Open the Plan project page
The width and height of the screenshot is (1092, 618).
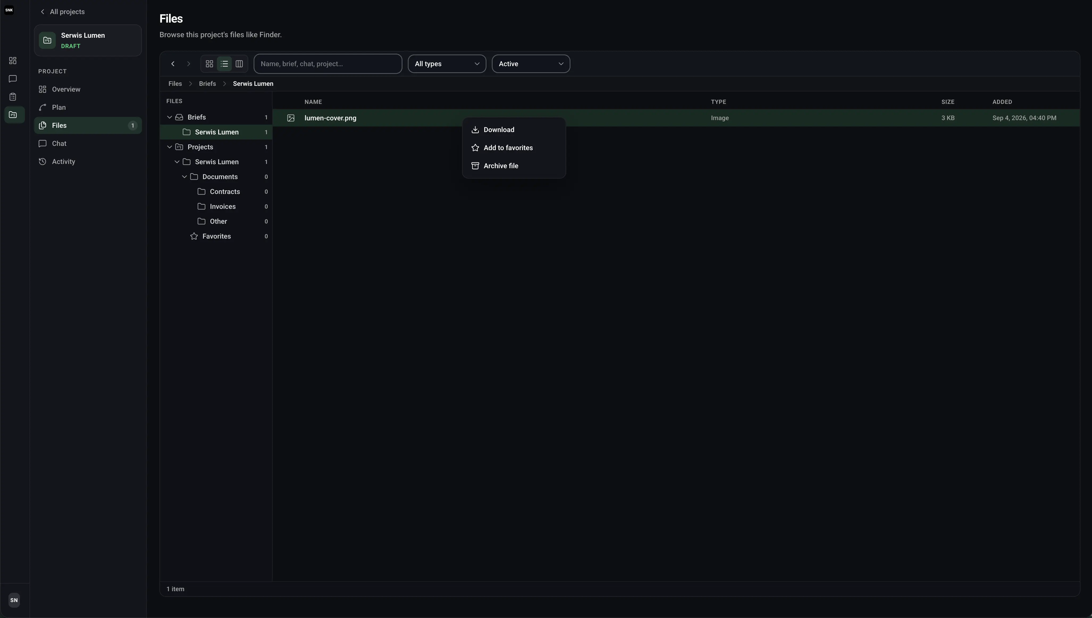(88, 107)
